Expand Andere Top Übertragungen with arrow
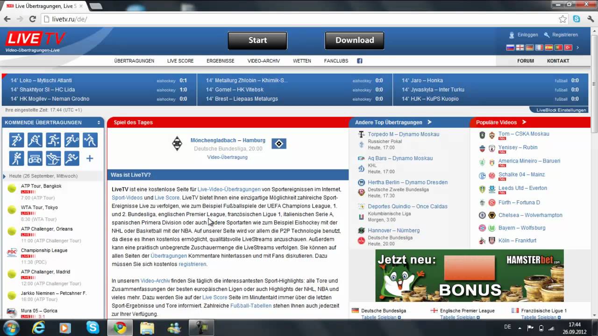Image resolution: width=598 pixels, height=336 pixels. [x=429, y=122]
